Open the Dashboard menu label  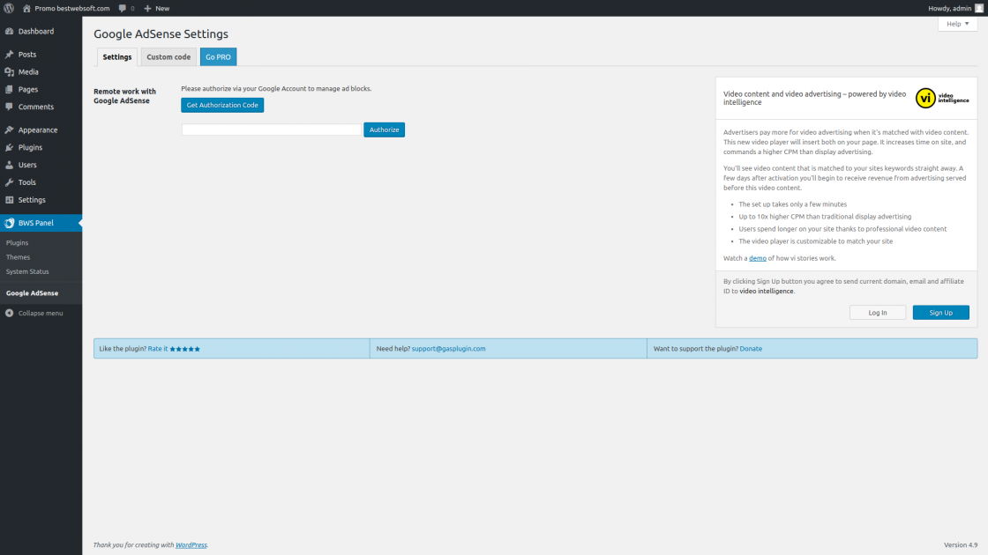(36, 31)
